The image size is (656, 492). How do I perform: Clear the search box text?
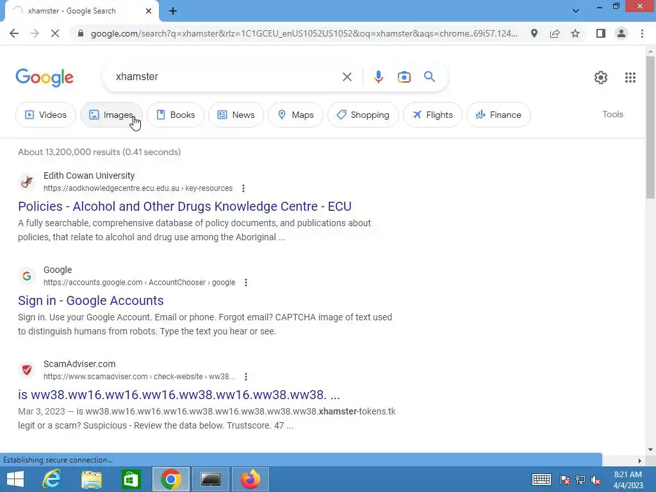347,77
